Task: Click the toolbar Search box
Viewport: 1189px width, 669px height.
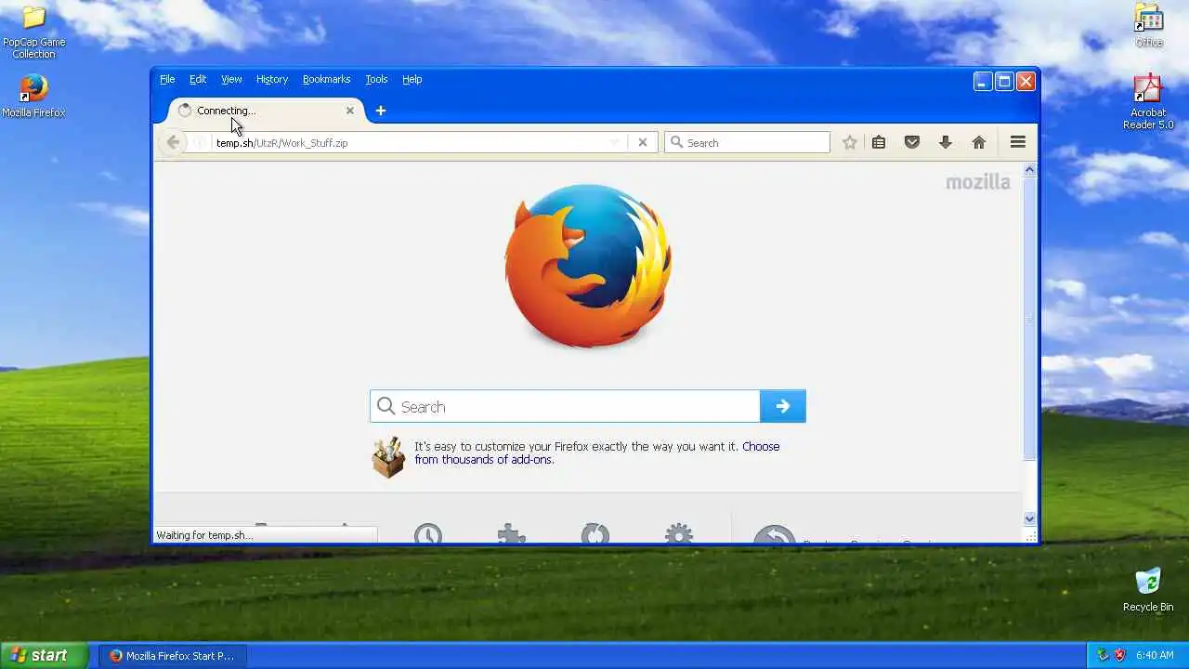Action: pos(748,142)
